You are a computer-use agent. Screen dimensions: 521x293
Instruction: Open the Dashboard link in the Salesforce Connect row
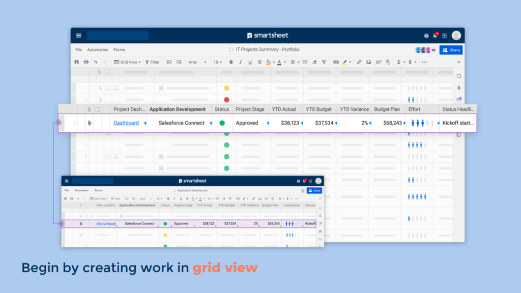pyautogui.click(x=126, y=123)
